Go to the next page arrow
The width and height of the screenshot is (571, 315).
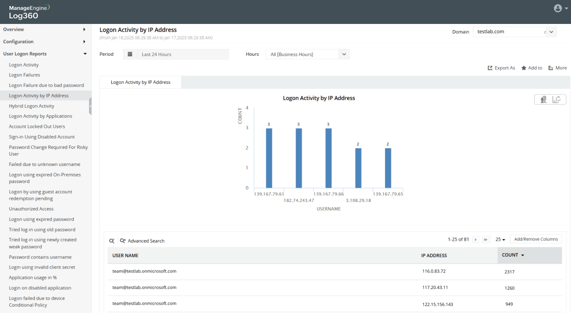tap(476, 240)
